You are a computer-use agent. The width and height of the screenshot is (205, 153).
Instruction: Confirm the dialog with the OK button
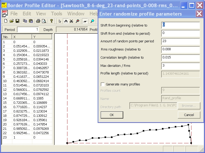112,115
